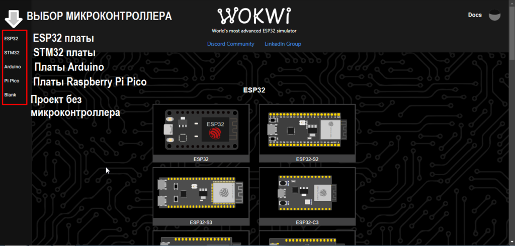Image resolution: width=515 pixels, height=246 pixels.
Task: Select the ESP32-C3 board thumbnail
Action: 307,193
